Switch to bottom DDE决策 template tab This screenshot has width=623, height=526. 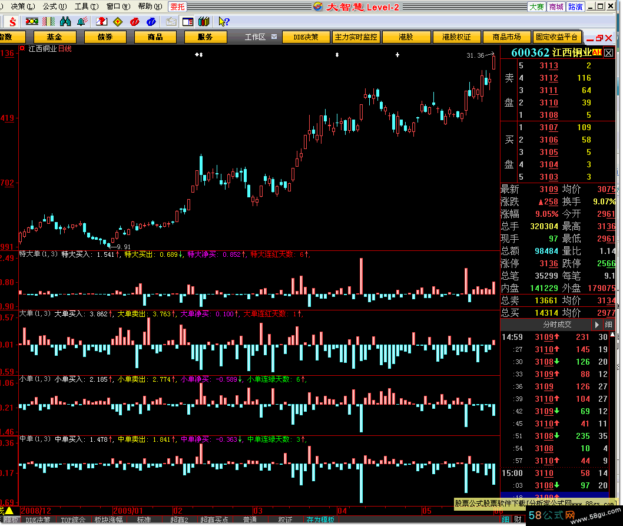point(38,520)
